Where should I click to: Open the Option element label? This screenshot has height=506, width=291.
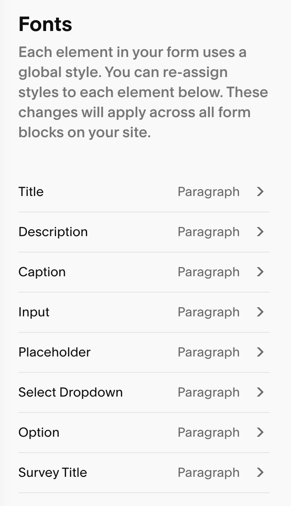click(39, 433)
